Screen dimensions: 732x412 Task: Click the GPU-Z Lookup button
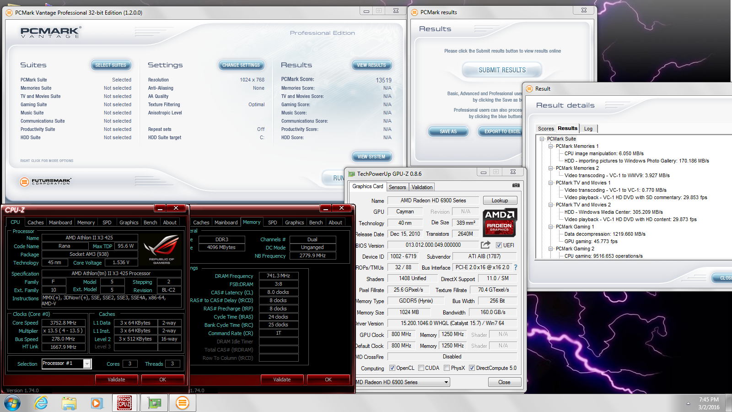click(x=500, y=201)
